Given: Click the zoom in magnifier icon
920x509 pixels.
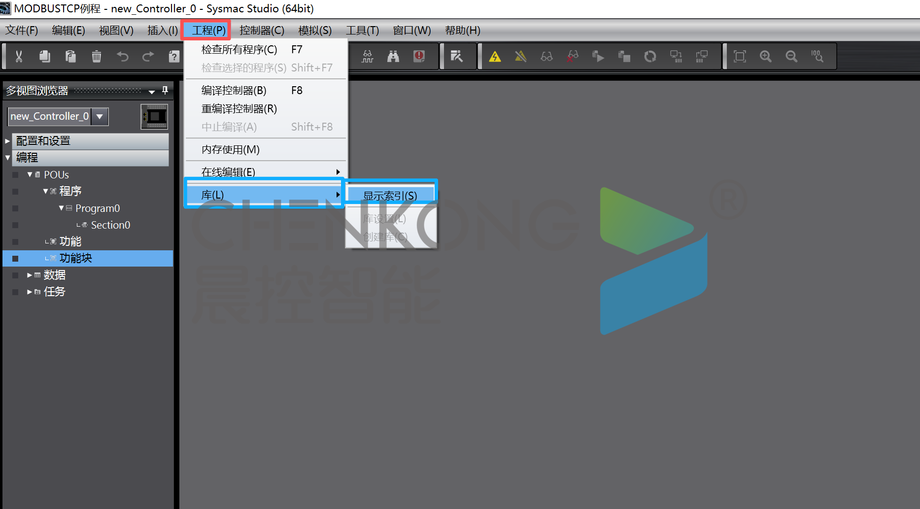Looking at the screenshot, I should tap(766, 56).
